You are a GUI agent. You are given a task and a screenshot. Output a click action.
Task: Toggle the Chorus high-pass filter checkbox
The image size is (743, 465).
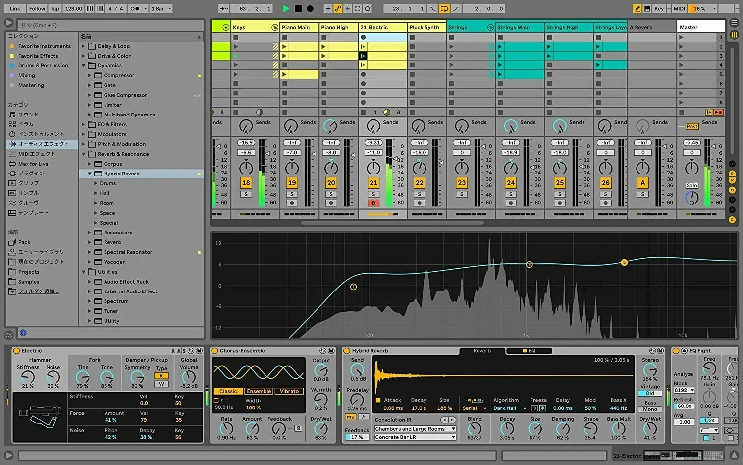click(216, 401)
